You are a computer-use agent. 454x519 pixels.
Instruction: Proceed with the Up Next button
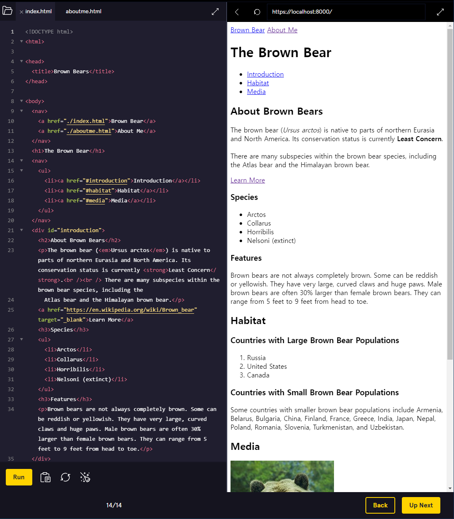coord(421,505)
